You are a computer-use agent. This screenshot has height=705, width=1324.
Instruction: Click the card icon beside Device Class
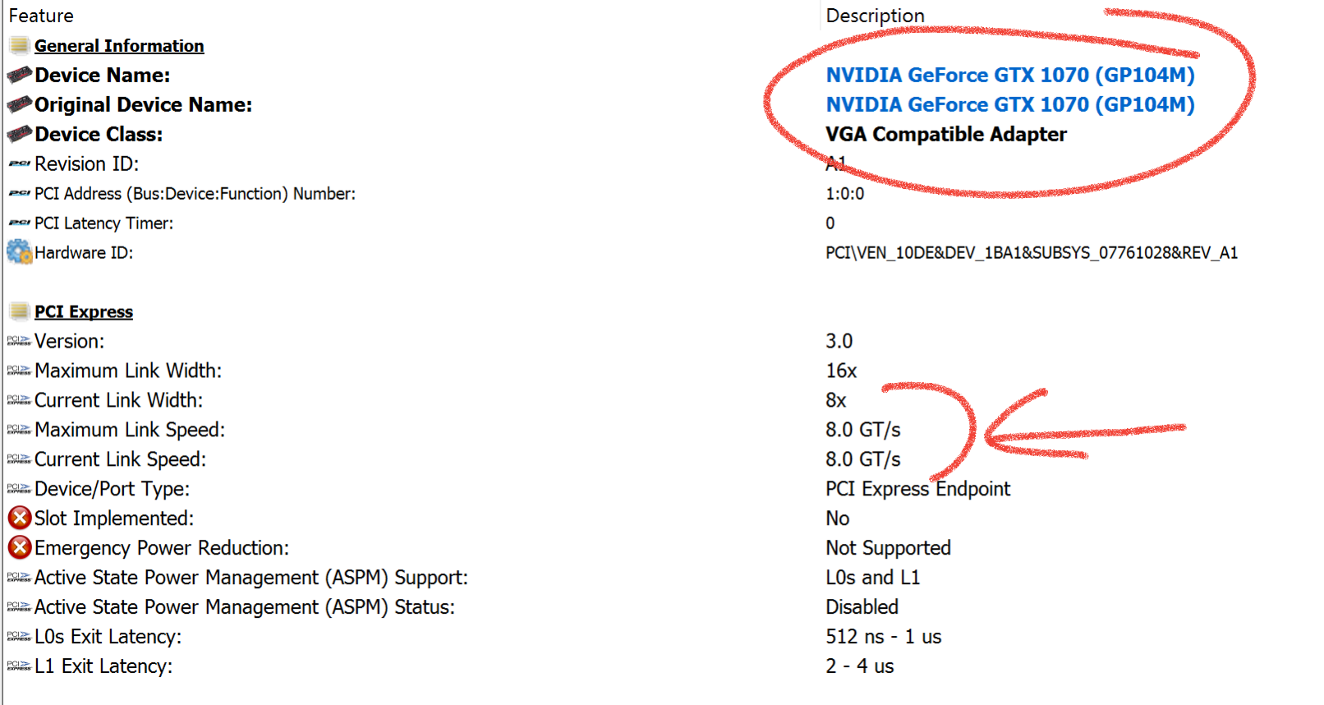[19, 135]
